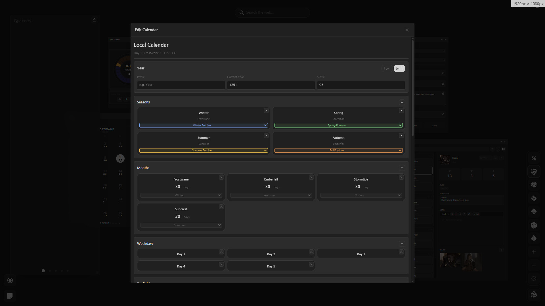Close the Edit Calendar dialog

pos(407,30)
